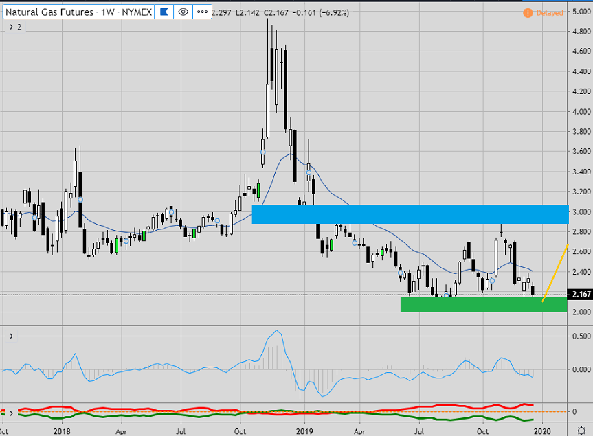Select the blue resistance zone rectangle
Image resolution: width=593 pixels, height=436 pixels.
[x=410, y=214]
